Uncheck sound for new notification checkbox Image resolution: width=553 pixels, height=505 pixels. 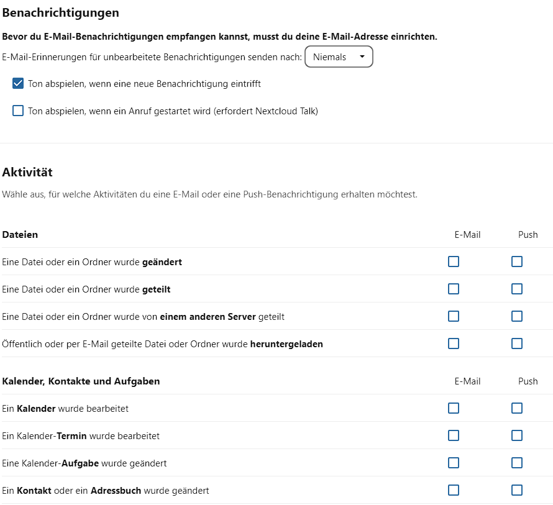(18, 84)
